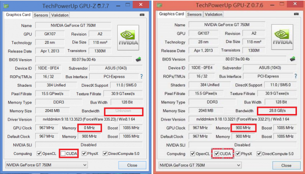Click Release Date 'Apr 1, 2013' in GPU-Z 0.7.6
The height and width of the screenshot is (174, 305).
tap(203, 51)
